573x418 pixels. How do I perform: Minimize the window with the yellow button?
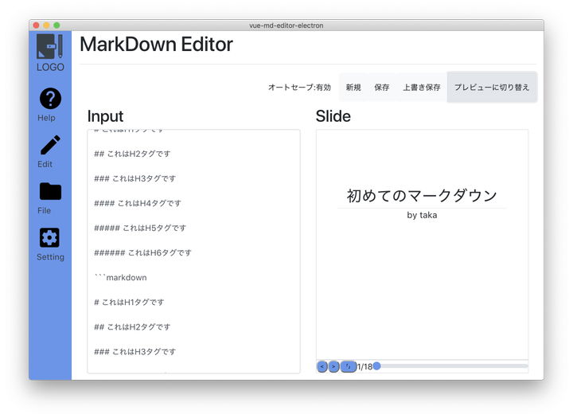click(x=46, y=25)
